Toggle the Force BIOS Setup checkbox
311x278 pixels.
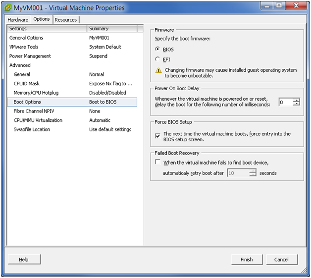[x=158, y=135]
